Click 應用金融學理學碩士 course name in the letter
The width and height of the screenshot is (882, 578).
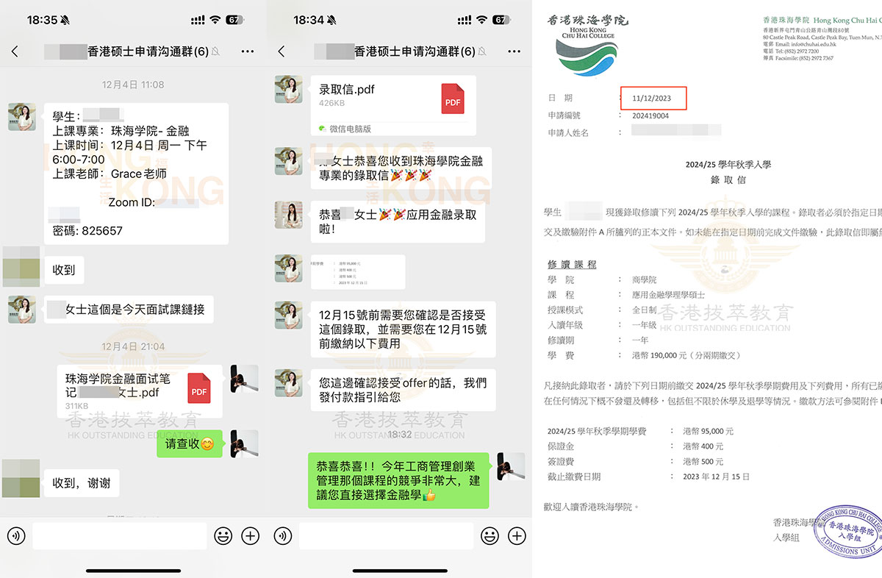pos(668,294)
